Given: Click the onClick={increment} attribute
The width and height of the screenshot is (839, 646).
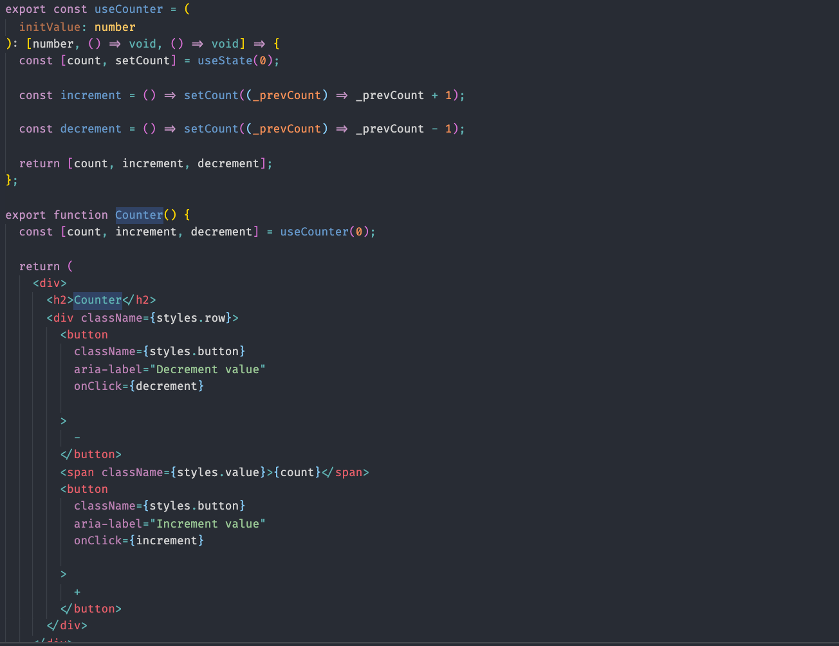Looking at the screenshot, I should tap(138, 540).
